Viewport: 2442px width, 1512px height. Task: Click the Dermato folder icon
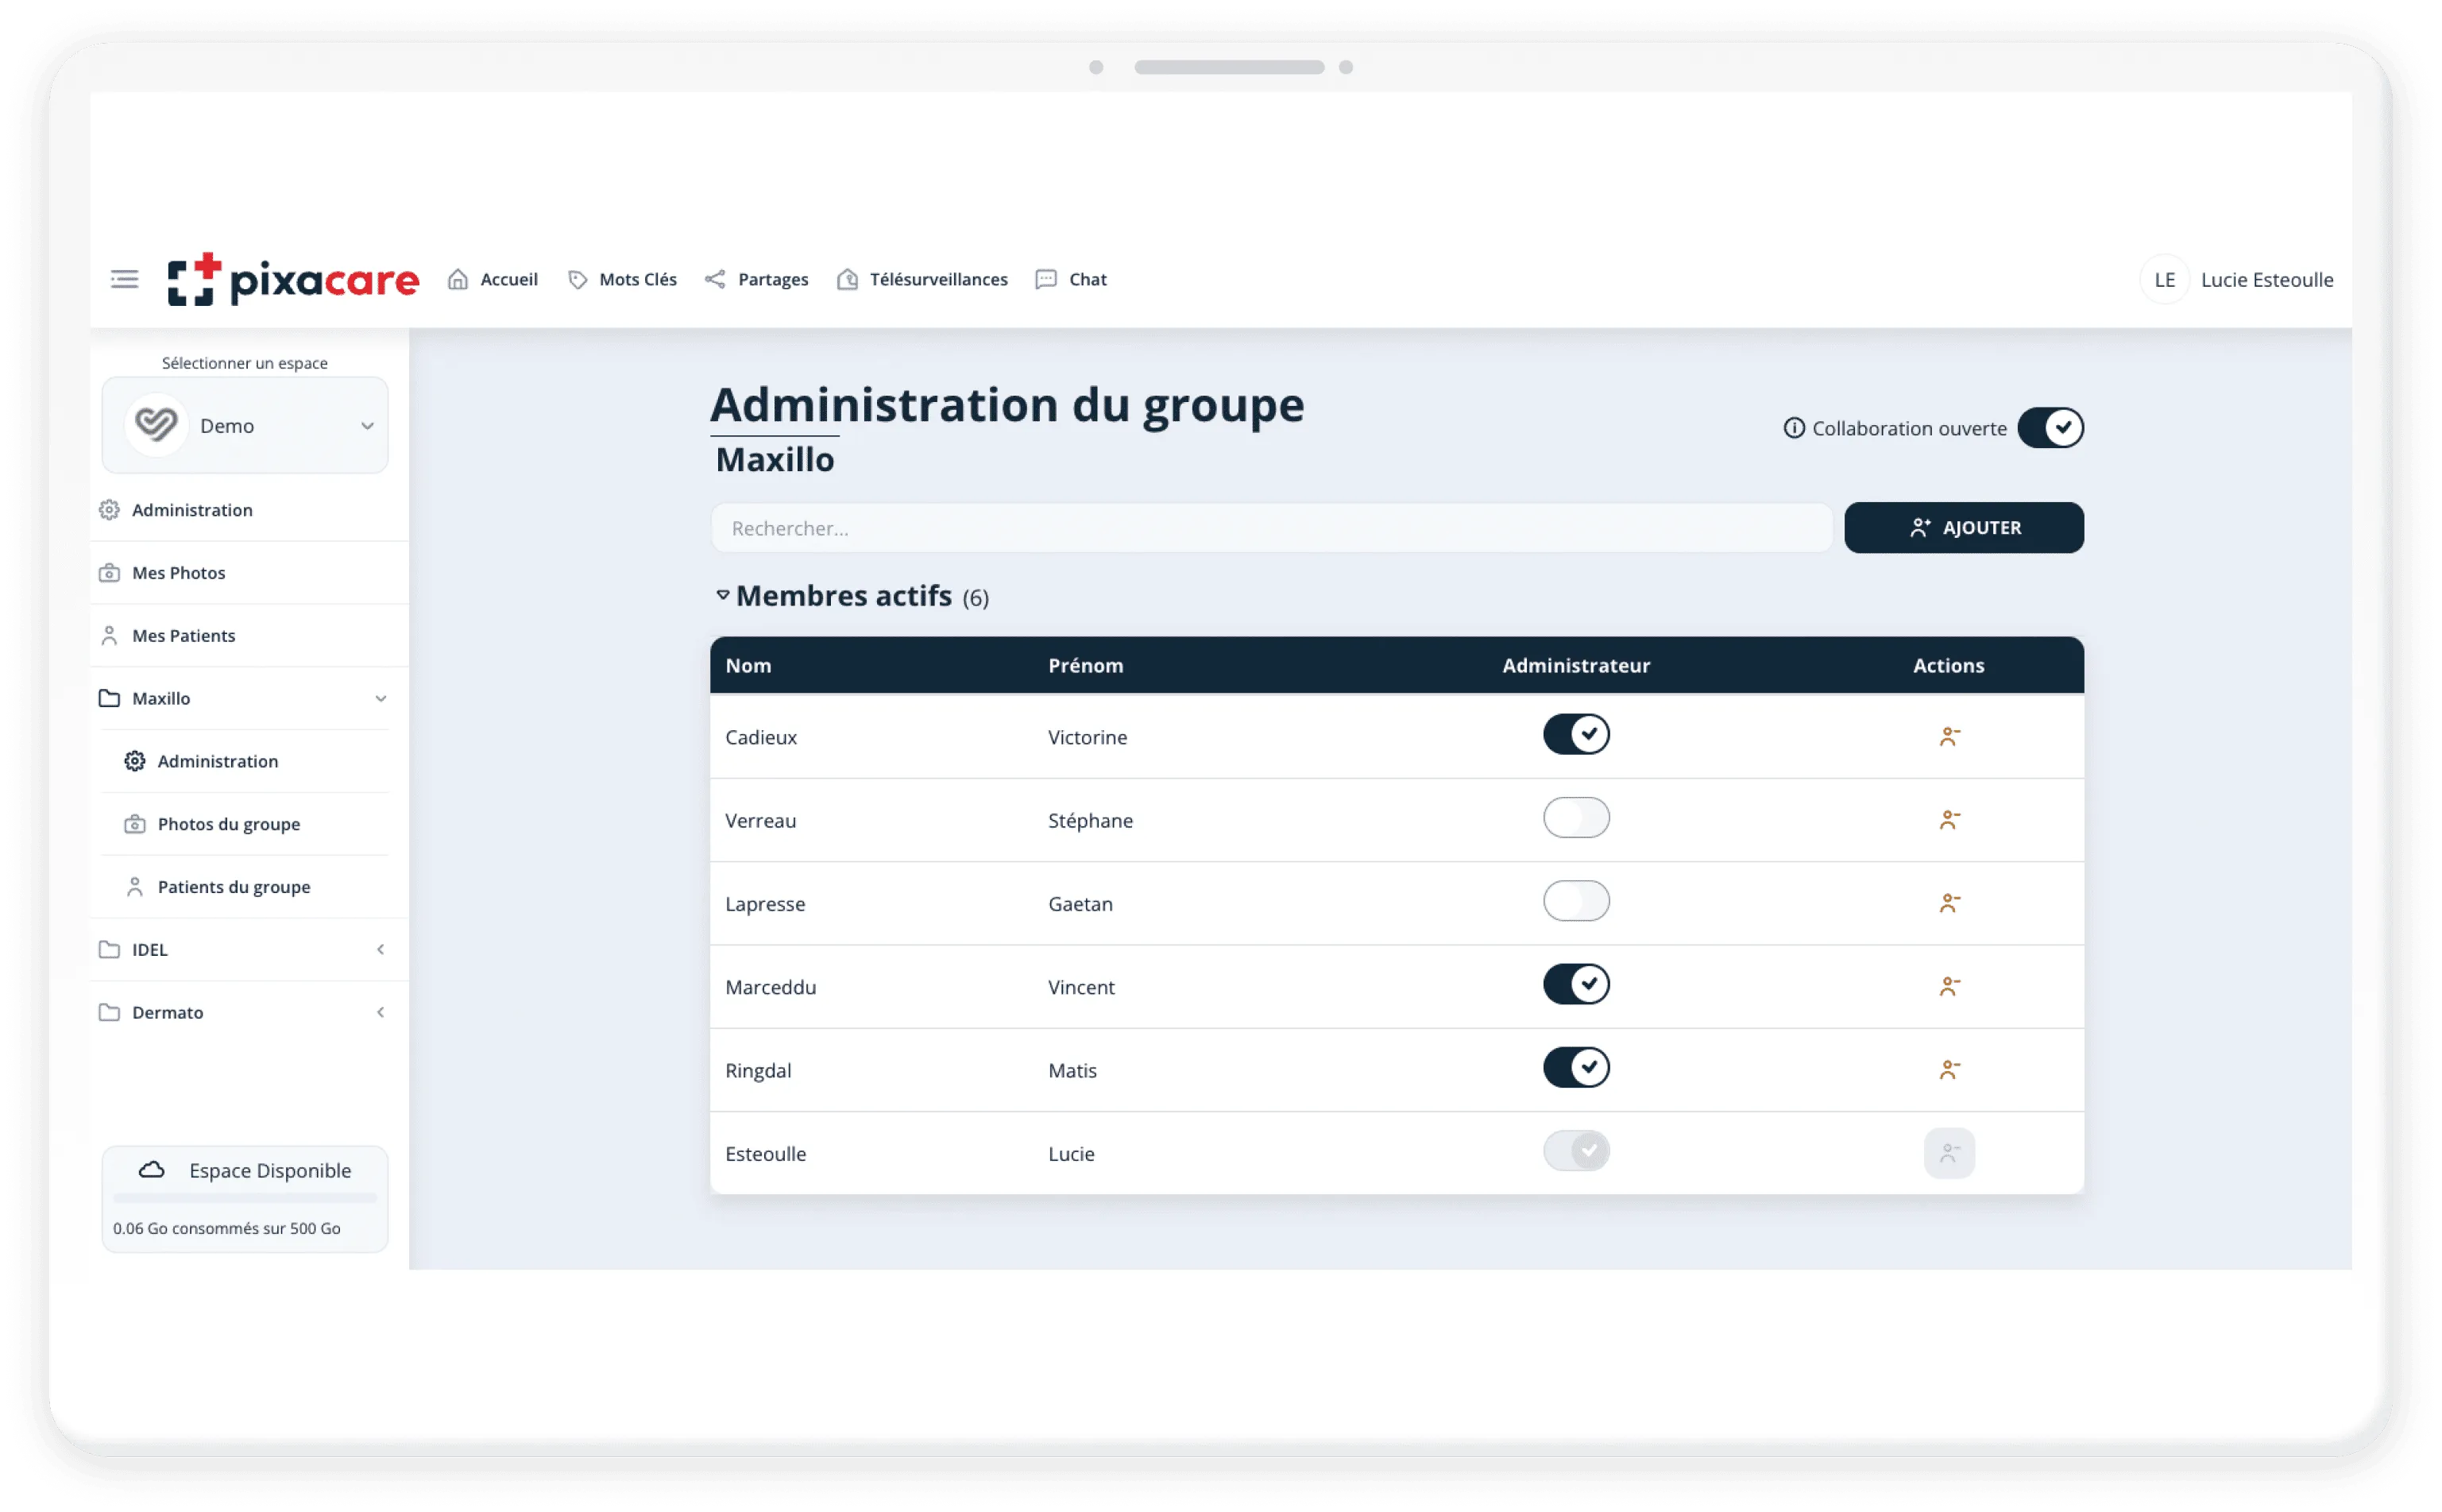[109, 1012]
